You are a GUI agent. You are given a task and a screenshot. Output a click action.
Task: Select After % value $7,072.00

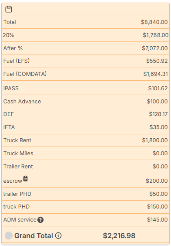pos(155,48)
